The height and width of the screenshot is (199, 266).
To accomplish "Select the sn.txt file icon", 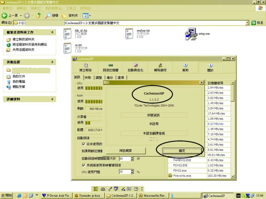I will pos(67,48).
